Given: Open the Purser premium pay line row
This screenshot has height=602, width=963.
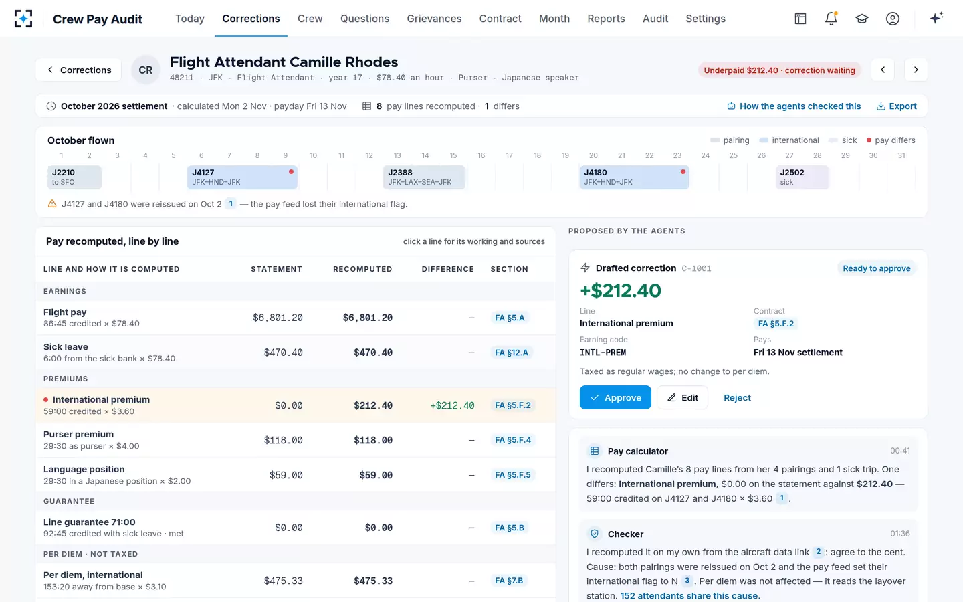Looking at the screenshot, I should [296, 440].
